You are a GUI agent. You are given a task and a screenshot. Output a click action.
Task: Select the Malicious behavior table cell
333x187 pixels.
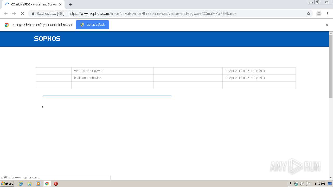click(x=112, y=78)
